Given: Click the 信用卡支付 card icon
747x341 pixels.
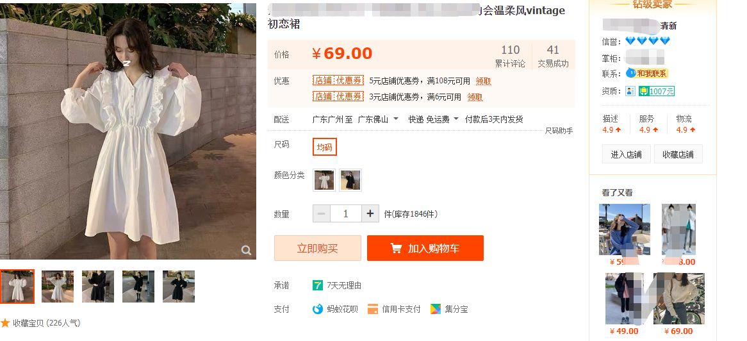Looking at the screenshot, I should point(373,309).
